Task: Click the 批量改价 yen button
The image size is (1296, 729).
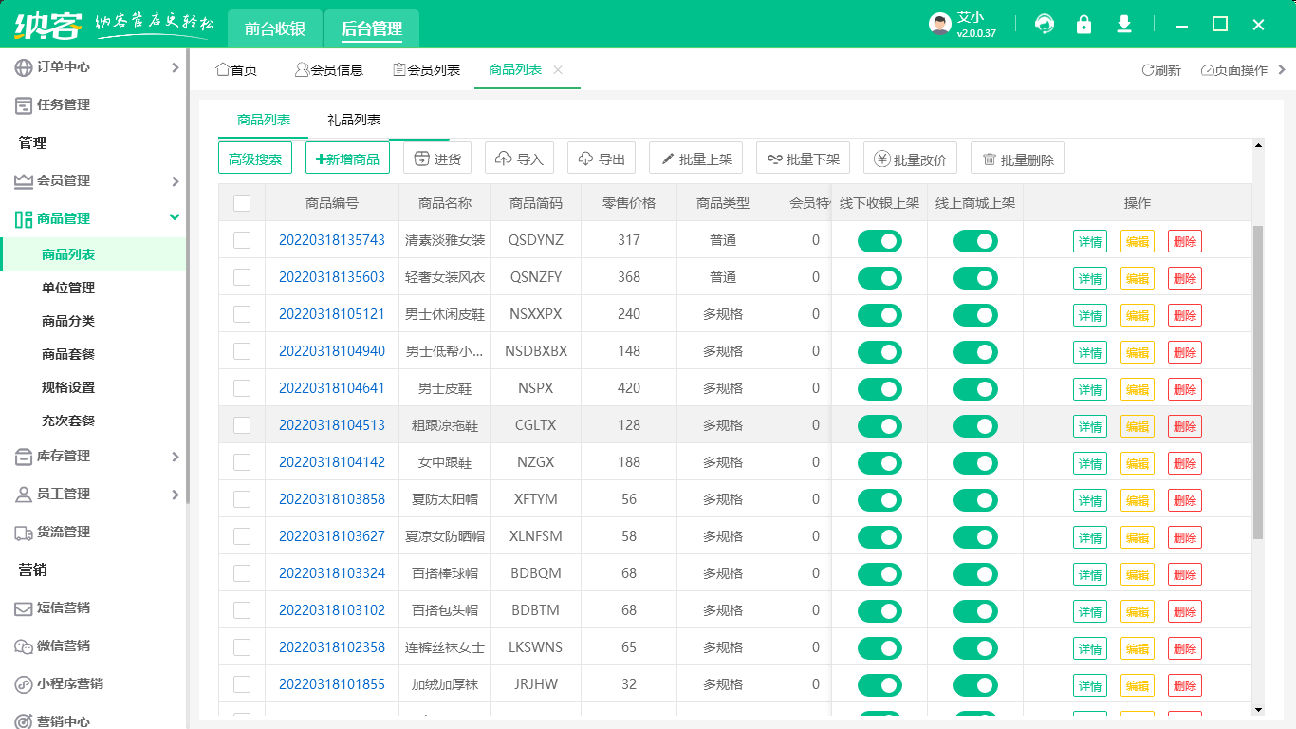Action: [910, 159]
